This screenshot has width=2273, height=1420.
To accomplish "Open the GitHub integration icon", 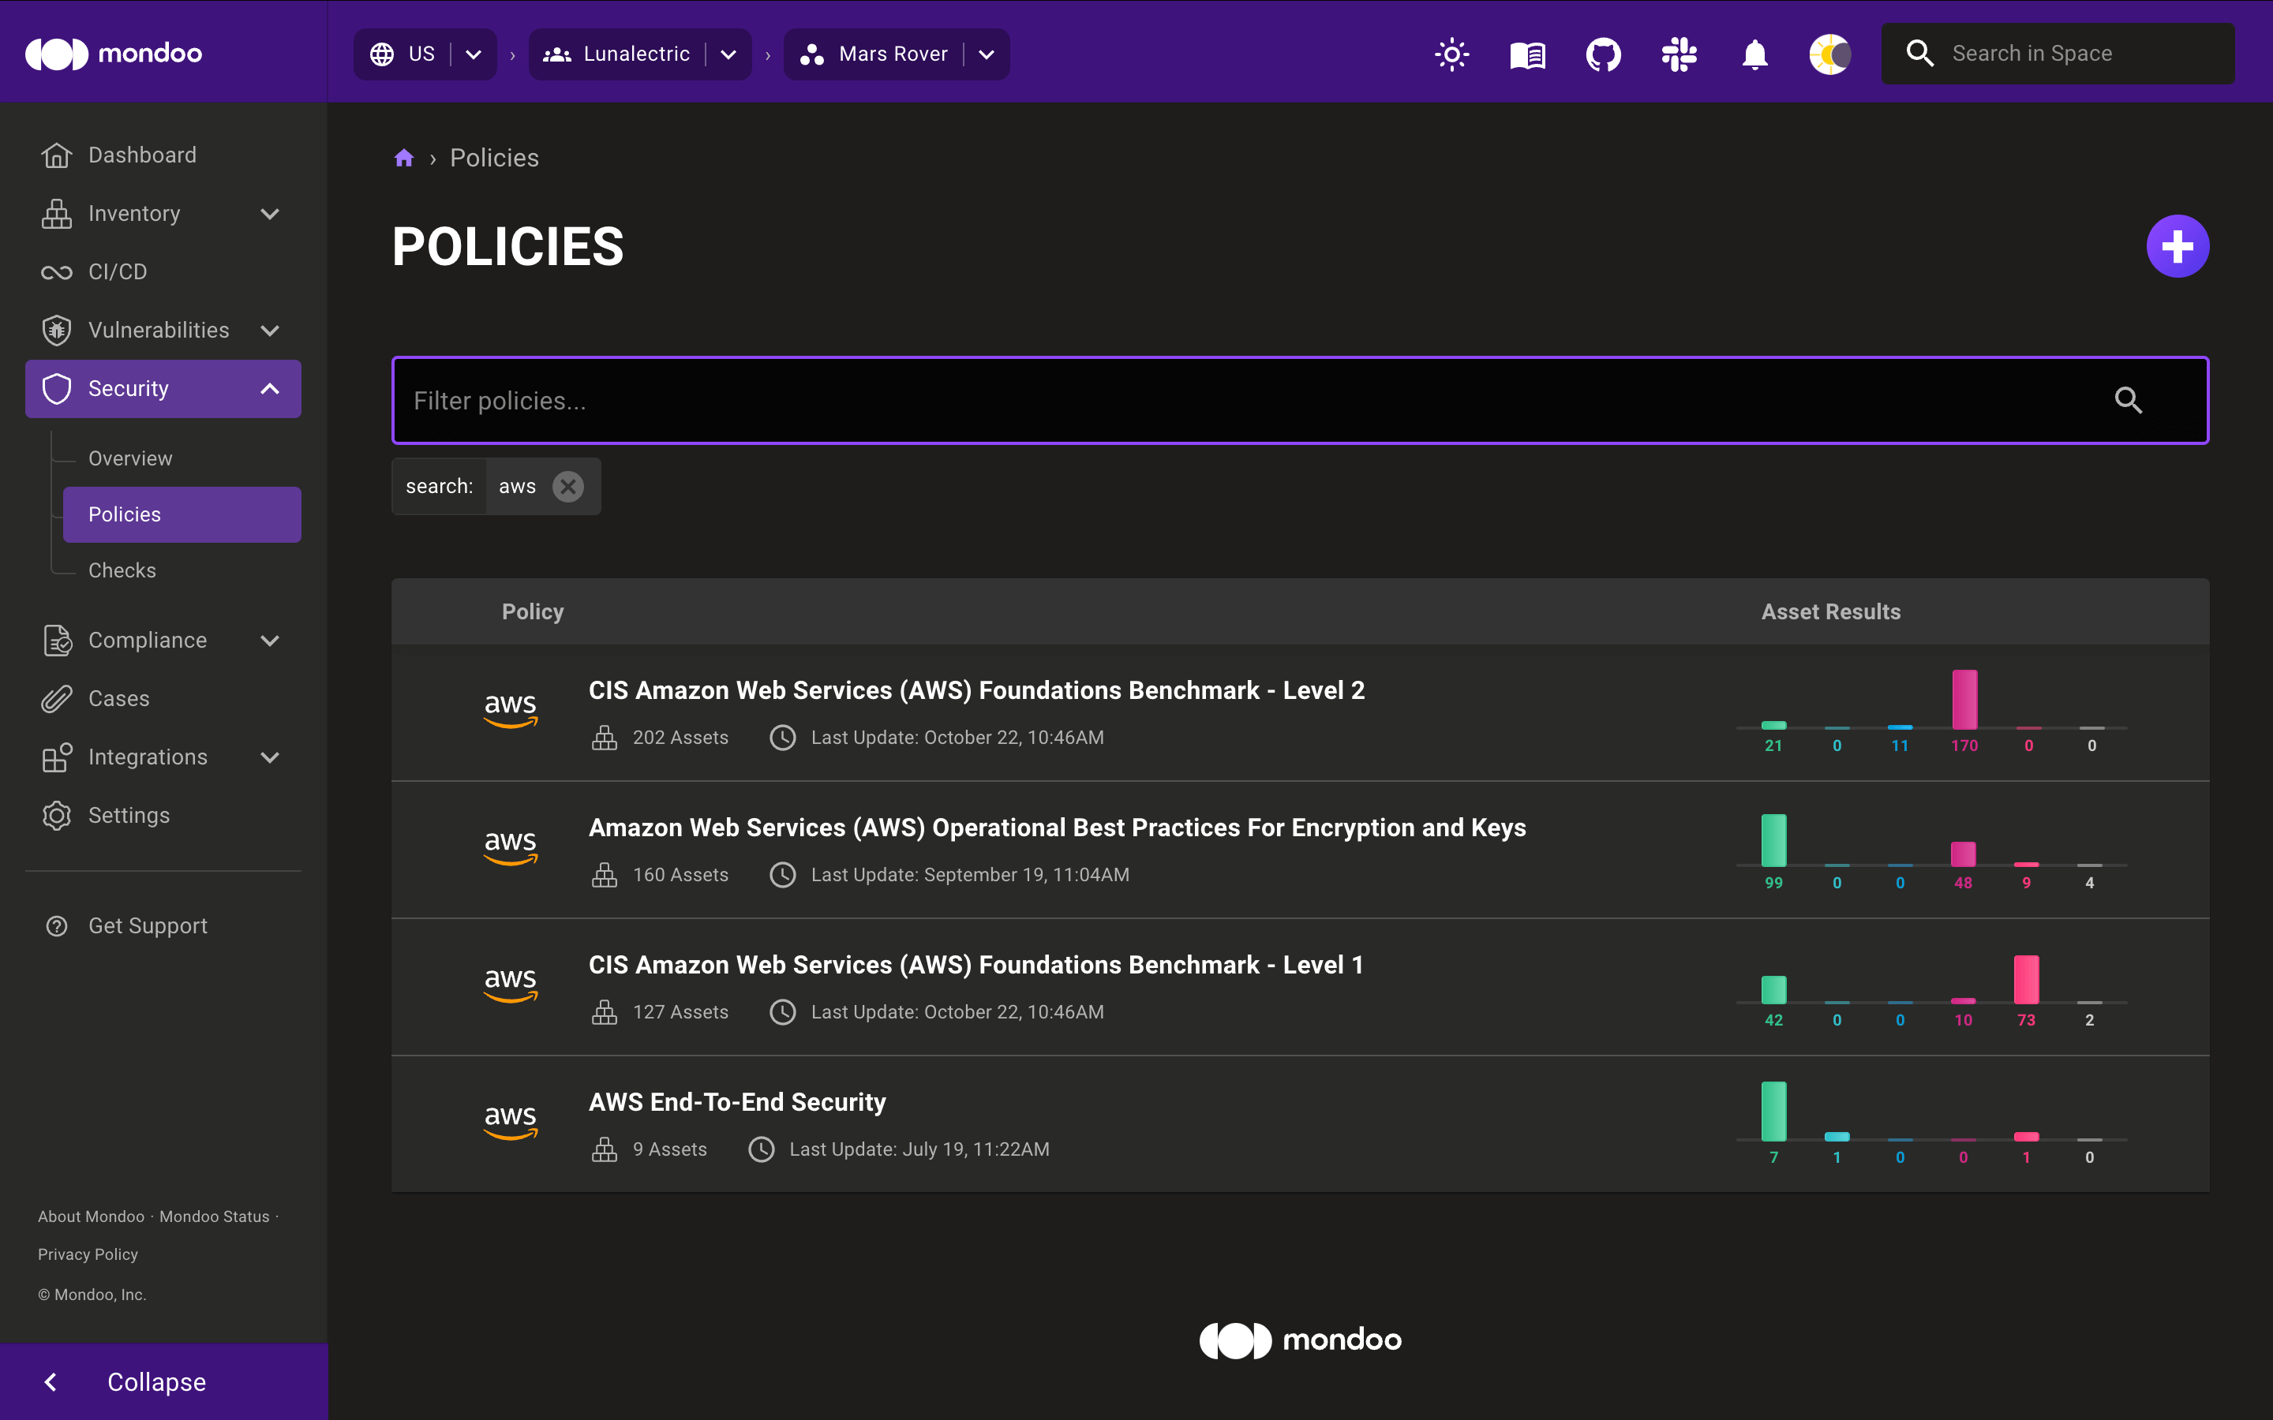I will coord(1602,52).
